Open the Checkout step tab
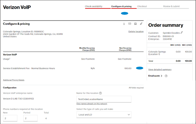This screenshot has width=196, height=124. tap(142, 6)
